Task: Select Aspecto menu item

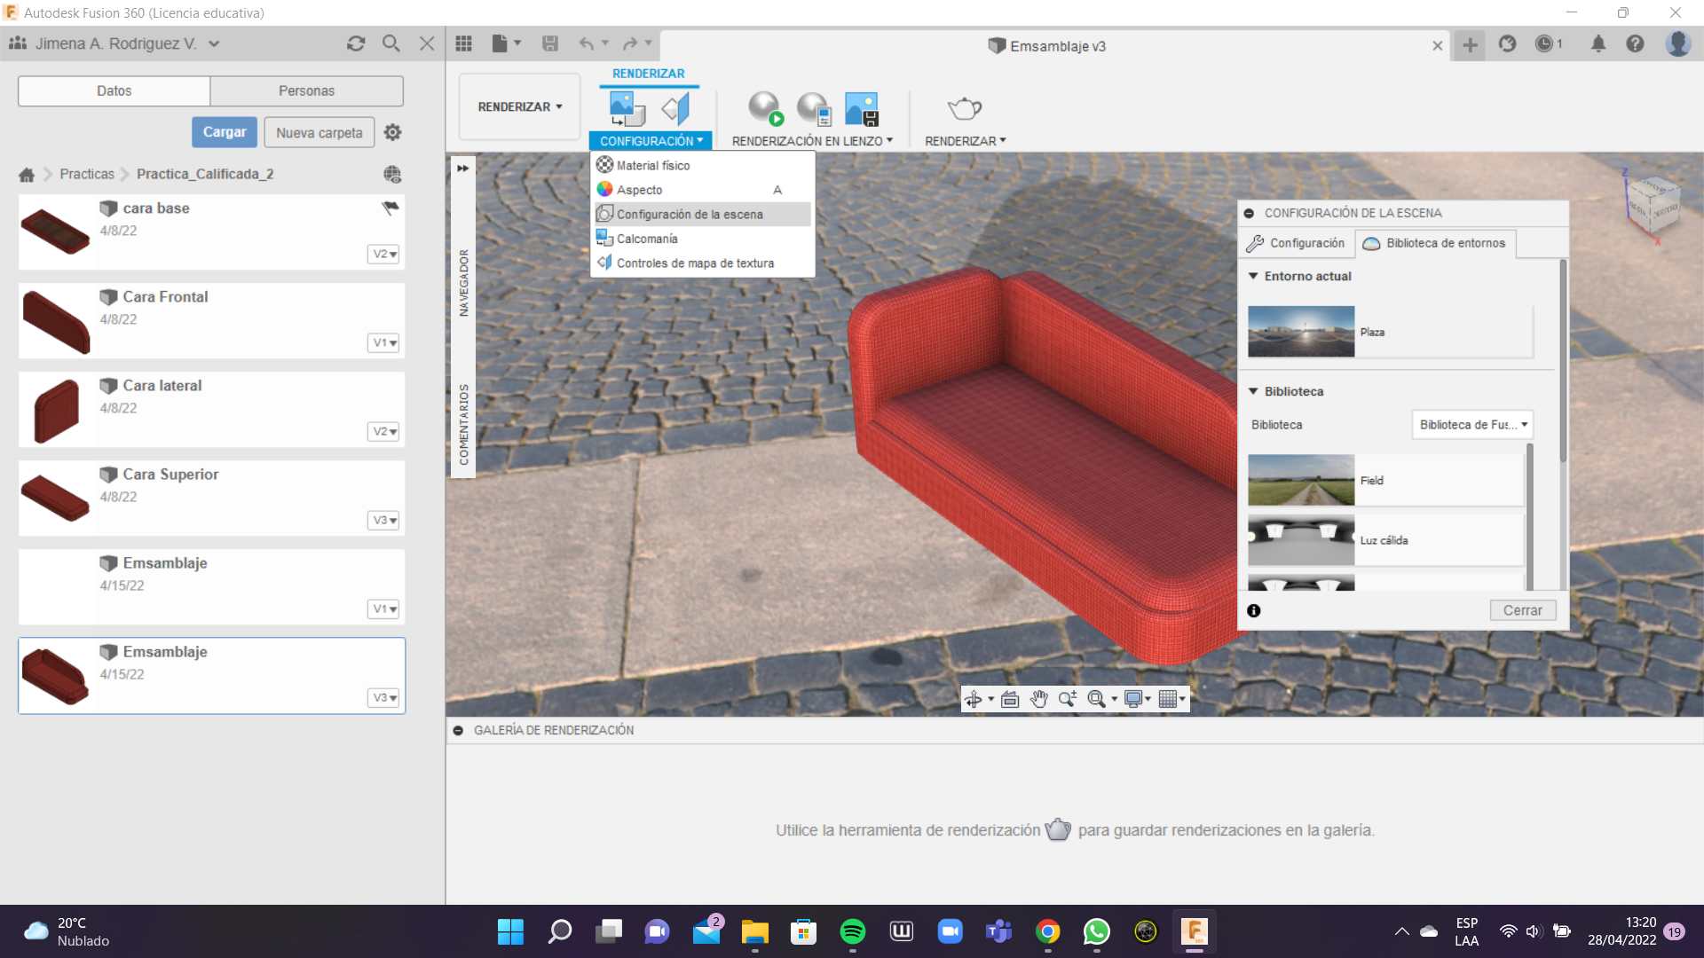Action: pos(703,190)
